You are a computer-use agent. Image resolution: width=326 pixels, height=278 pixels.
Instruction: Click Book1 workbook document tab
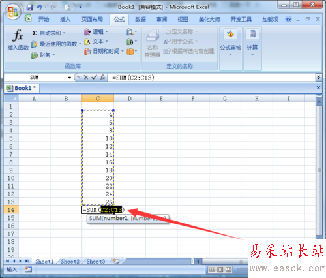pyautogui.click(x=22, y=88)
